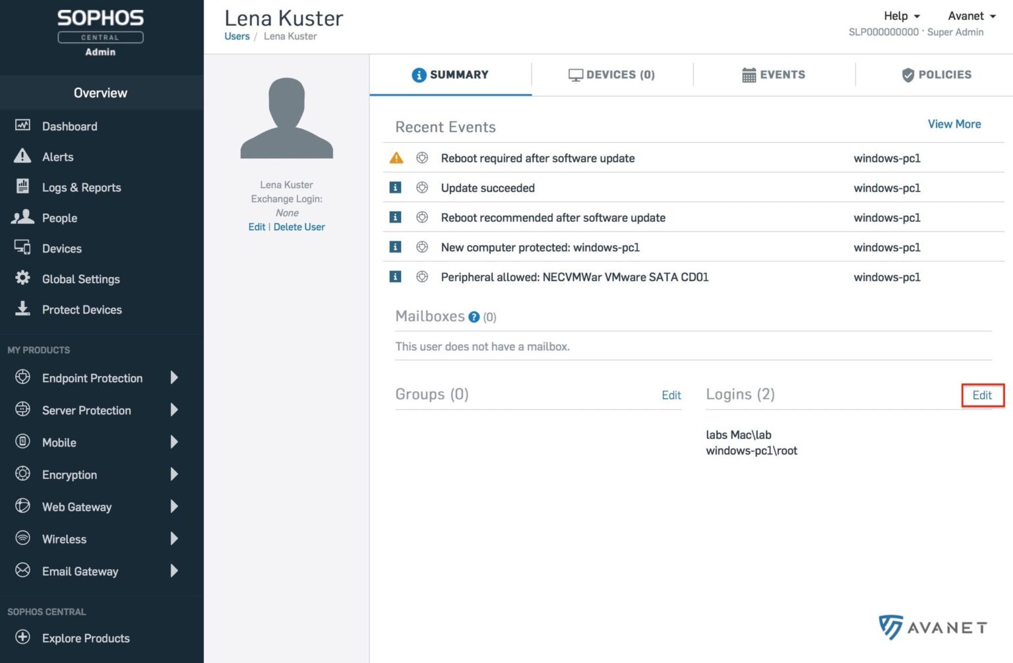Click the Global Settings gear icon
Image resolution: width=1013 pixels, height=663 pixels.
[x=22, y=278]
